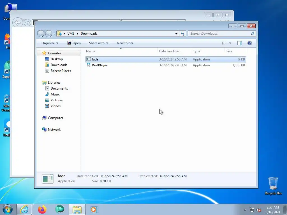
Task: Open the Share with dropdown
Action: click(98, 43)
